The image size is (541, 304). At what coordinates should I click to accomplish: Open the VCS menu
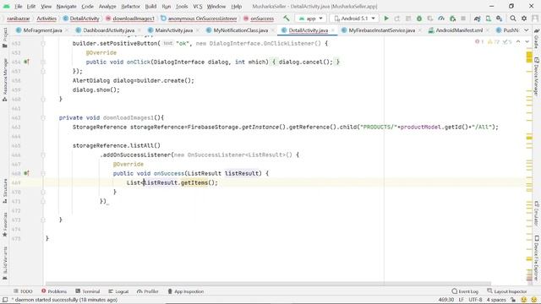[198, 6]
